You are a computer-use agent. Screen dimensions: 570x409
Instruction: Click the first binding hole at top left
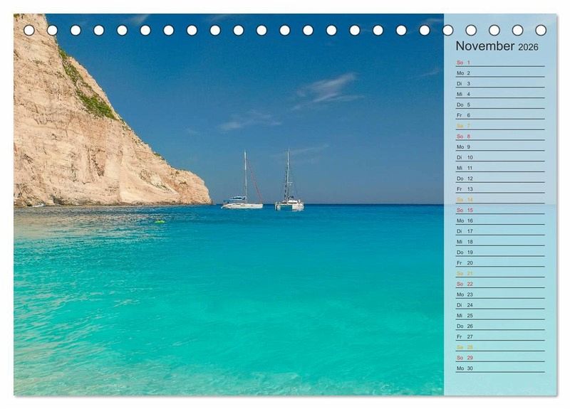click(29, 30)
